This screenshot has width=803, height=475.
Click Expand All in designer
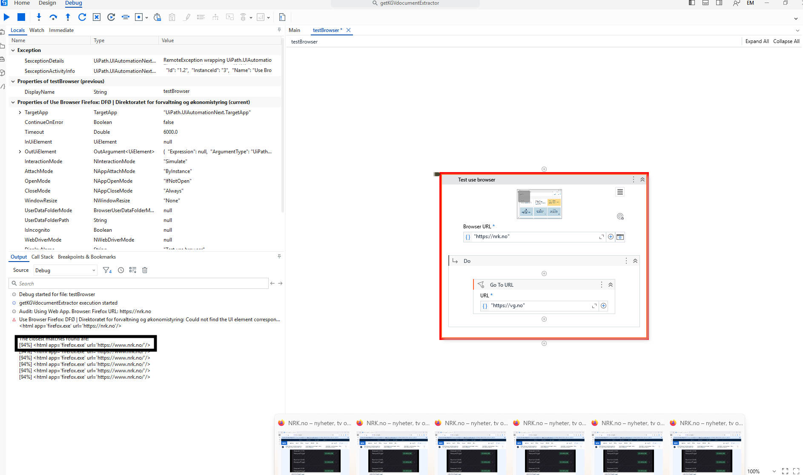click(757, 41)
